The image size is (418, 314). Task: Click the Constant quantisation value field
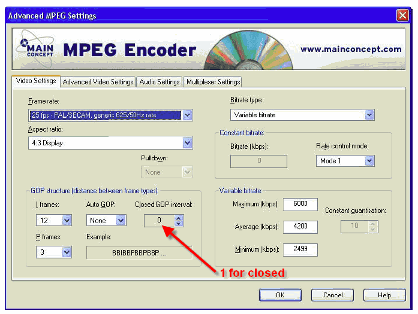click(x=354, y=227)
